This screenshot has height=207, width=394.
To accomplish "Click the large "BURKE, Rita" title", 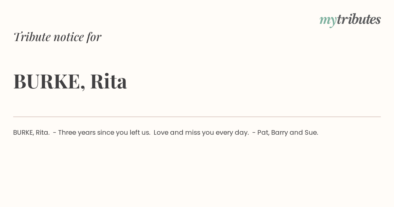I will click(70, 81).
